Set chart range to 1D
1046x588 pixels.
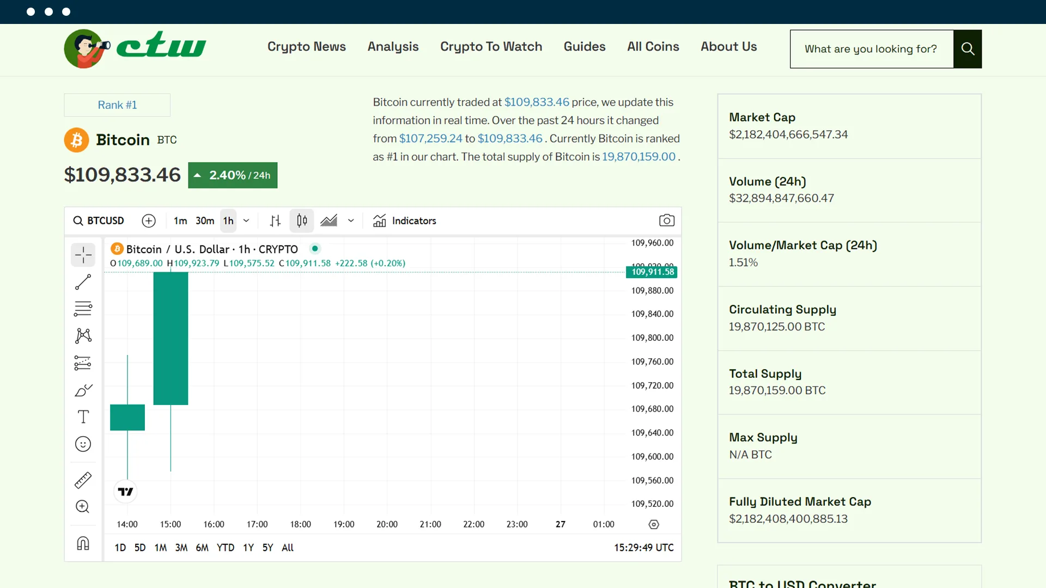pos(120,548)
